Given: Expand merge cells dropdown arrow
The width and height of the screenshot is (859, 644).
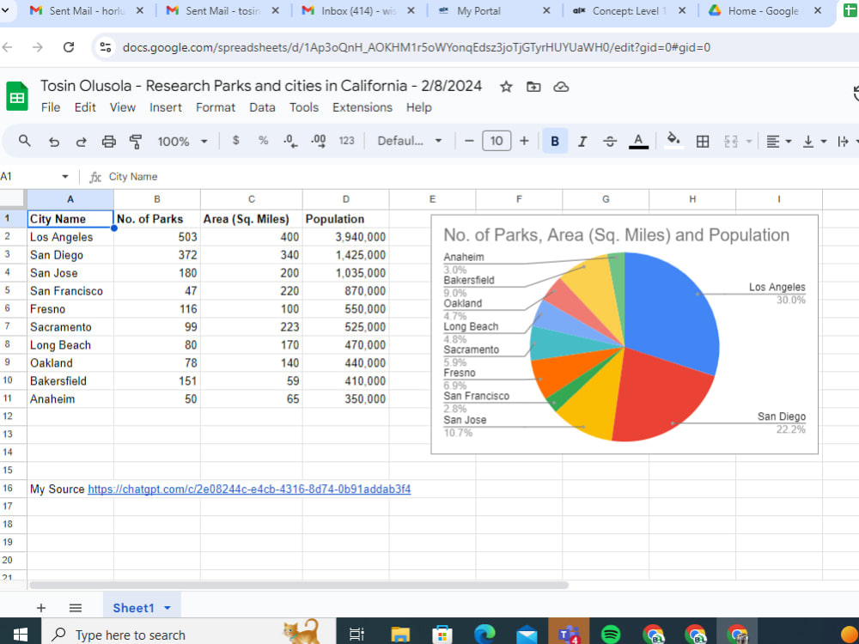Looking at the screenshot, I should [749, 142].
